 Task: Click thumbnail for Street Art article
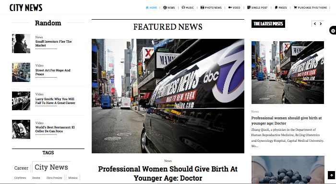pos(21,72)
